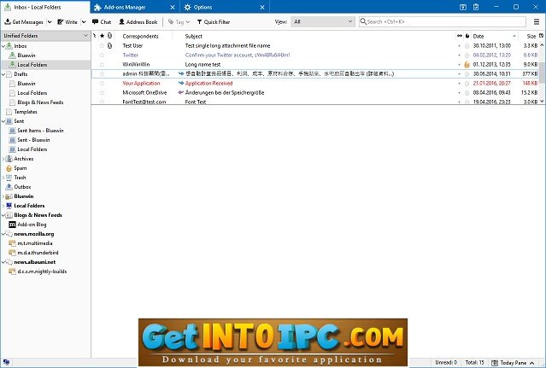
Task: Open the Add-on Blog feed
Action: (x=32, y=225)
